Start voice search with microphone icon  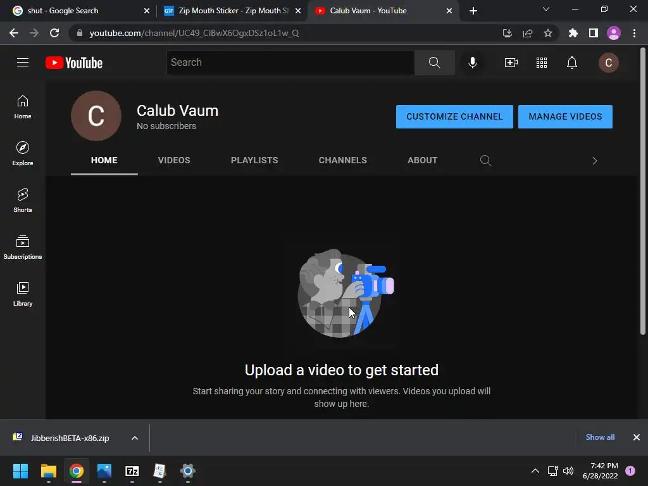pyautogui.click(x=472, y=63)
